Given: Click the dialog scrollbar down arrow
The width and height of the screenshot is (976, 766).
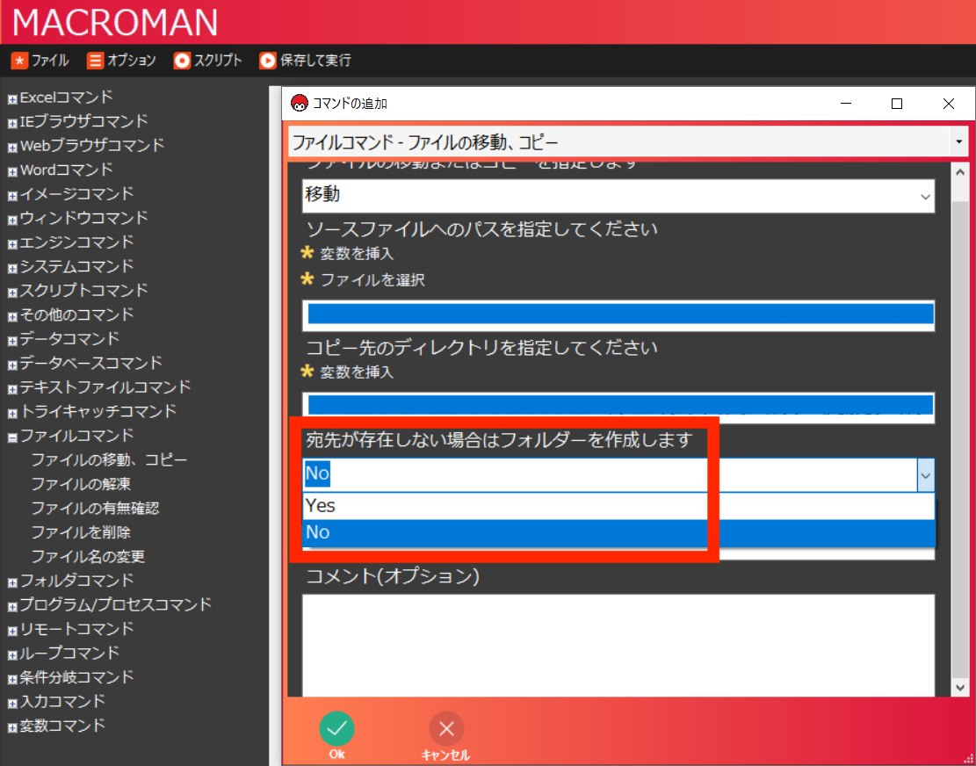Looking at the screenshot, I should pos(959,687).
